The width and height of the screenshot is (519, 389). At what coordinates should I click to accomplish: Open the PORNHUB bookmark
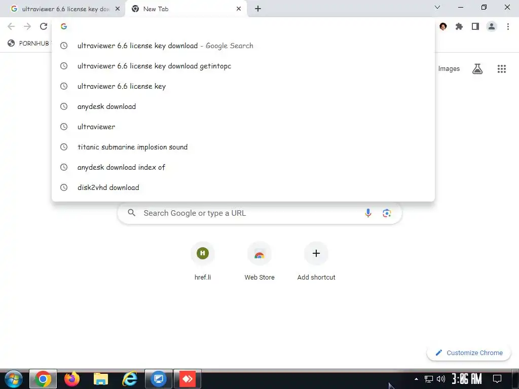pyautogui.click(x=29, y=44)
